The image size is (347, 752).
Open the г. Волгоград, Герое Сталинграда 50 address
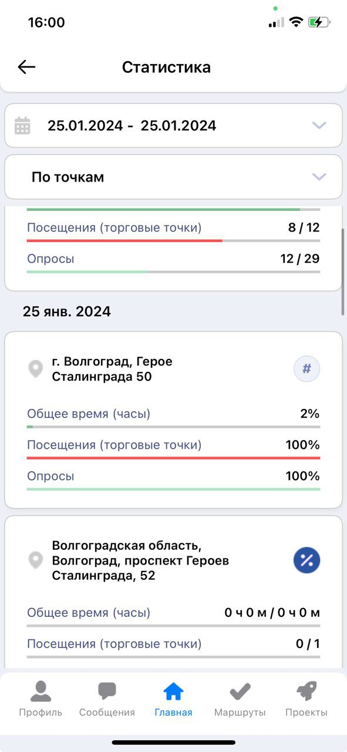tap(112, 369)
